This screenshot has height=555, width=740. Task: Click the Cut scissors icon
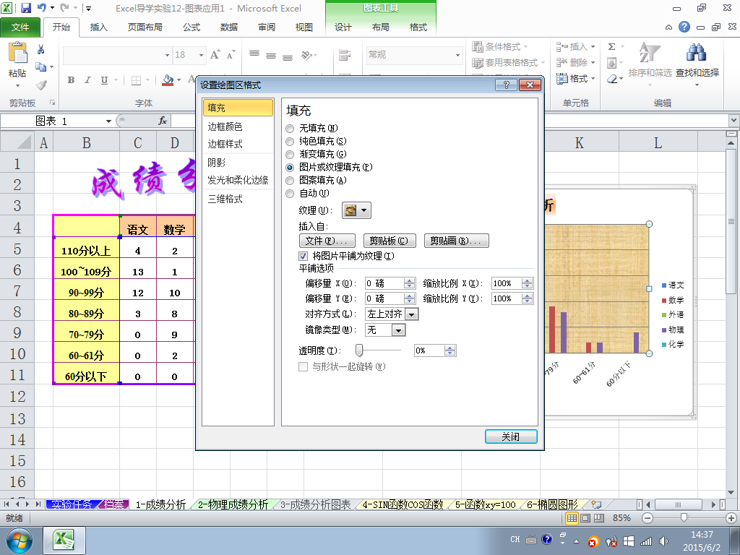coord(40,49)
